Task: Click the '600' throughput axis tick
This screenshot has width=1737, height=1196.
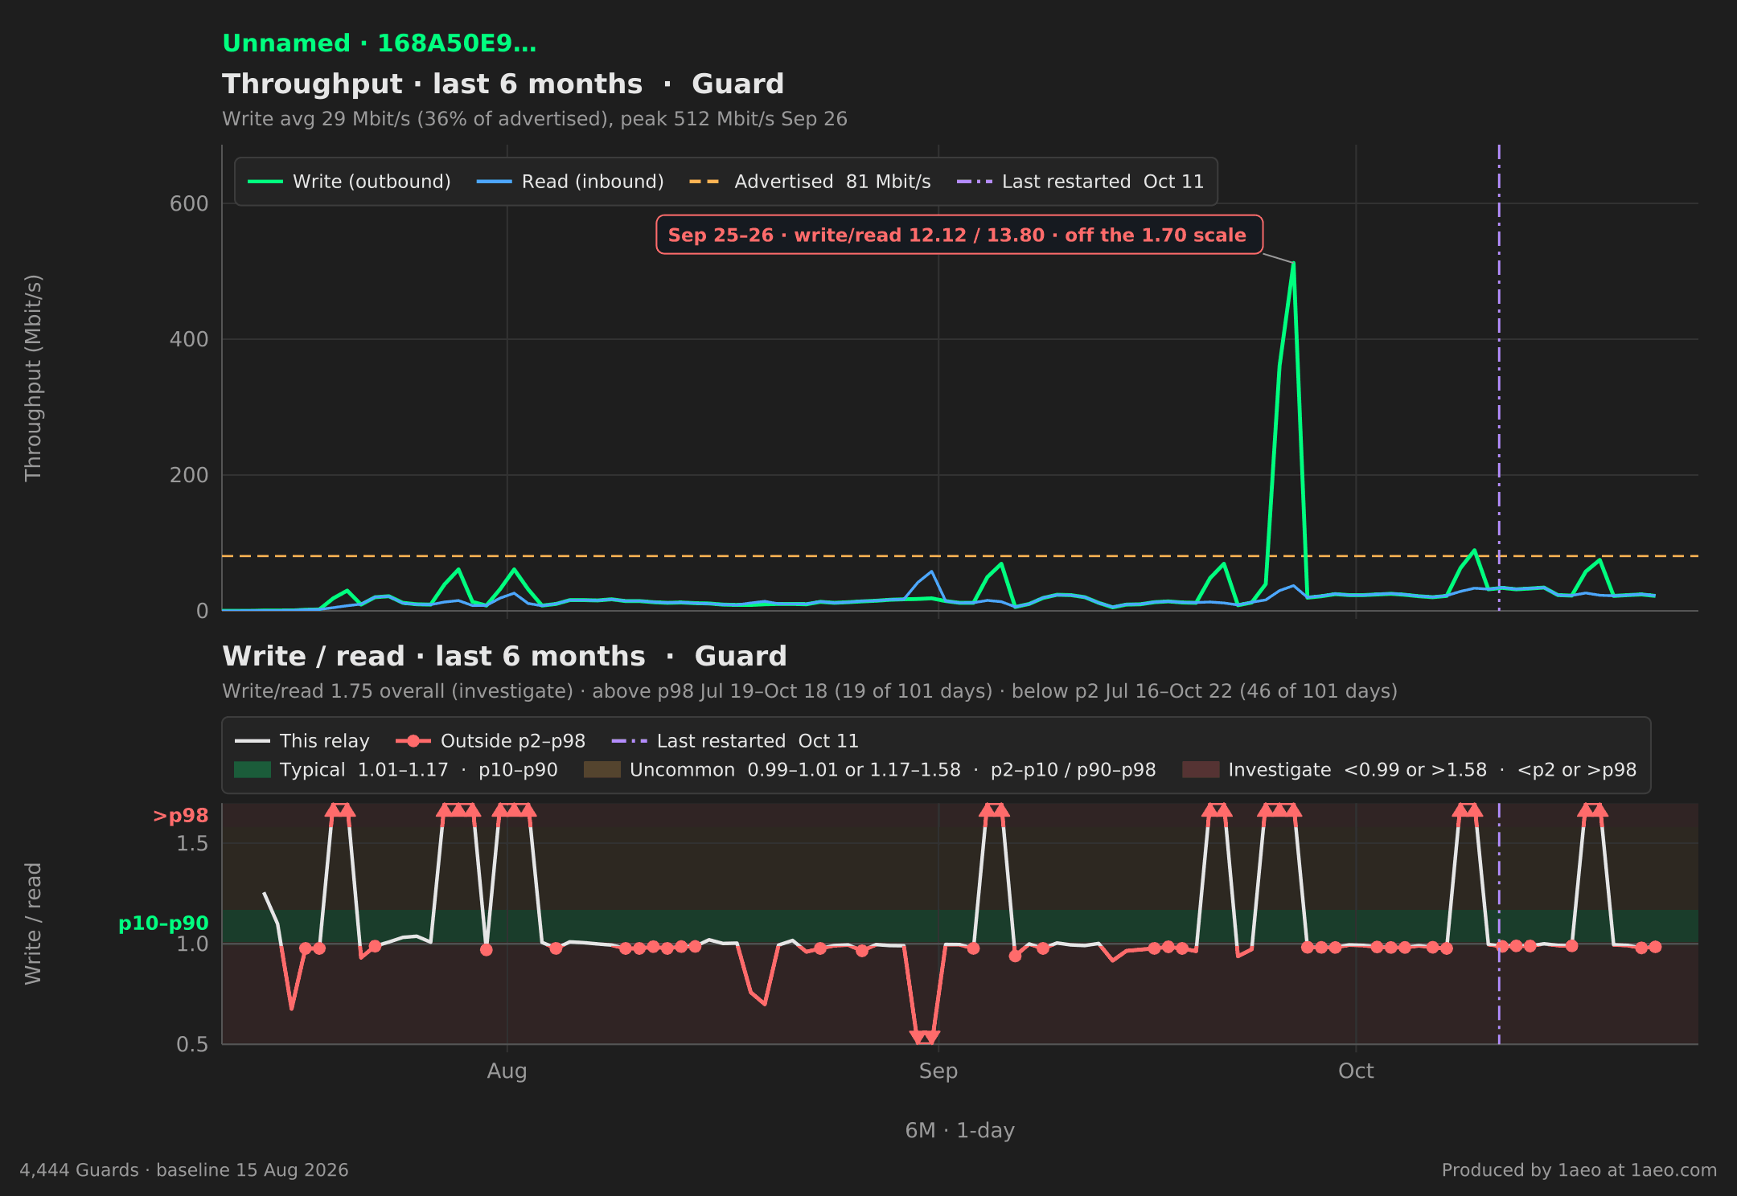Action: [189, 204]
